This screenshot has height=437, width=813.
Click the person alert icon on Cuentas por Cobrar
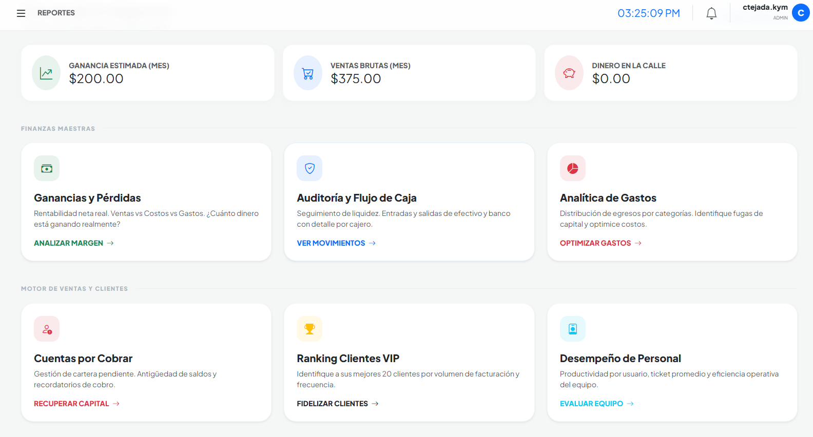click(x=46, y=329)
